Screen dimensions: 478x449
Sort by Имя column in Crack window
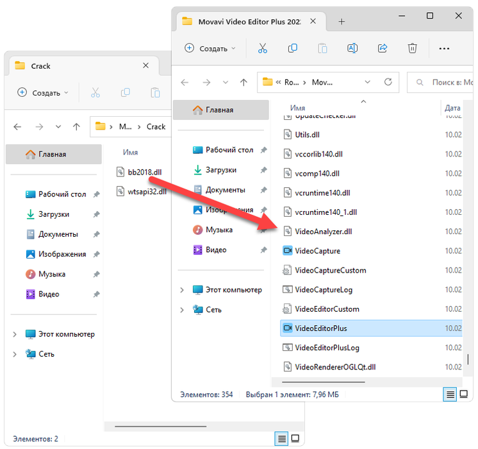[x=130, y=152]
